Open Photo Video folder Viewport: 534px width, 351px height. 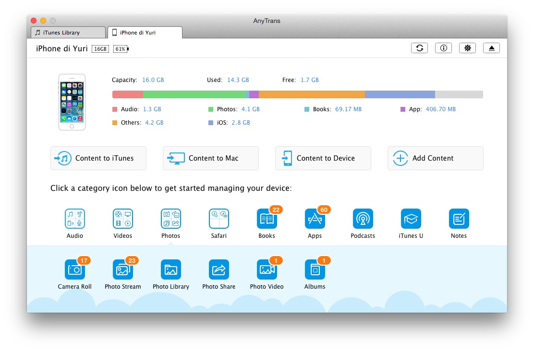(x=267, y=269)
